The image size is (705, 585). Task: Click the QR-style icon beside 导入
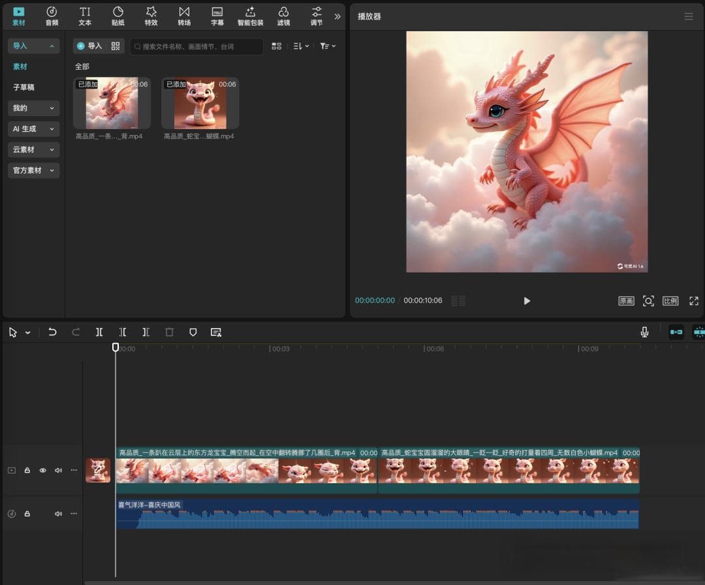coord(116,46)
